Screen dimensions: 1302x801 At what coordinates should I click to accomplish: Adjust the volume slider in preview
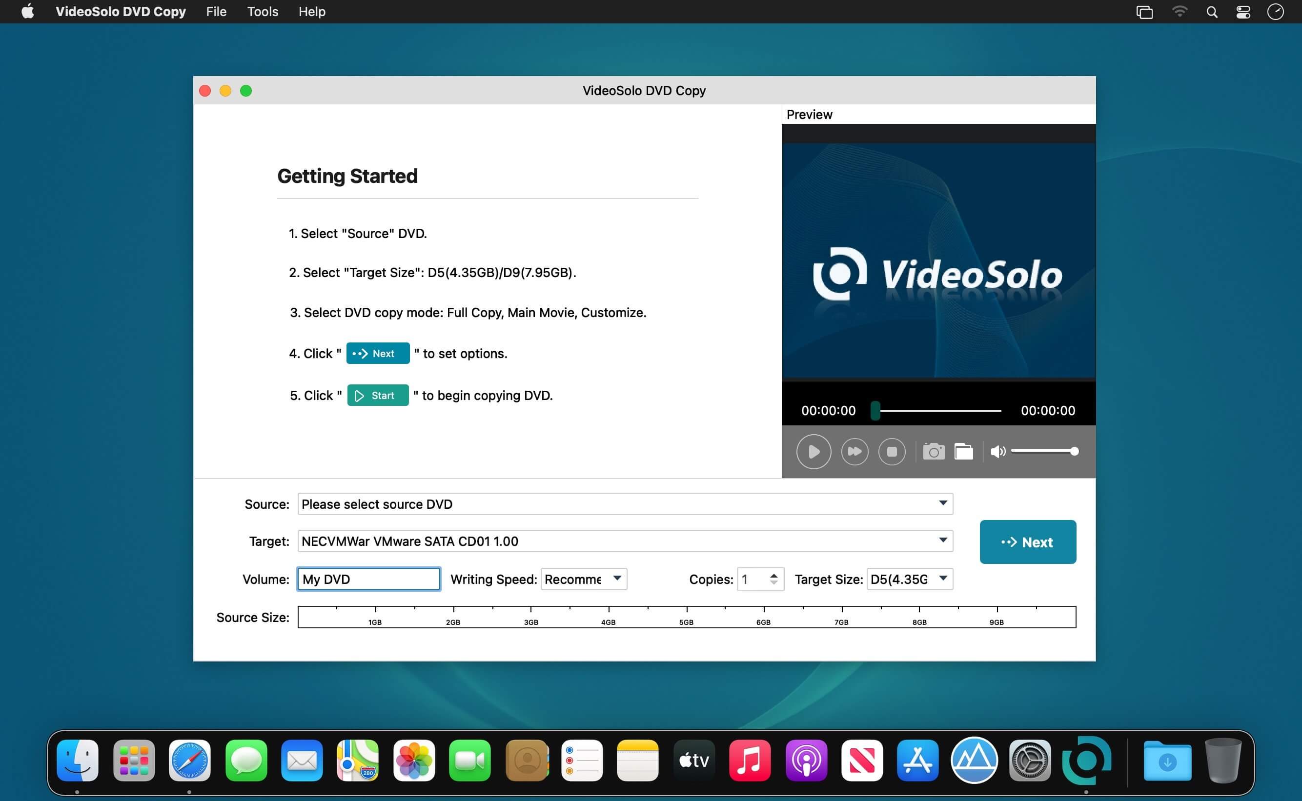click(x=1044, y=451)
